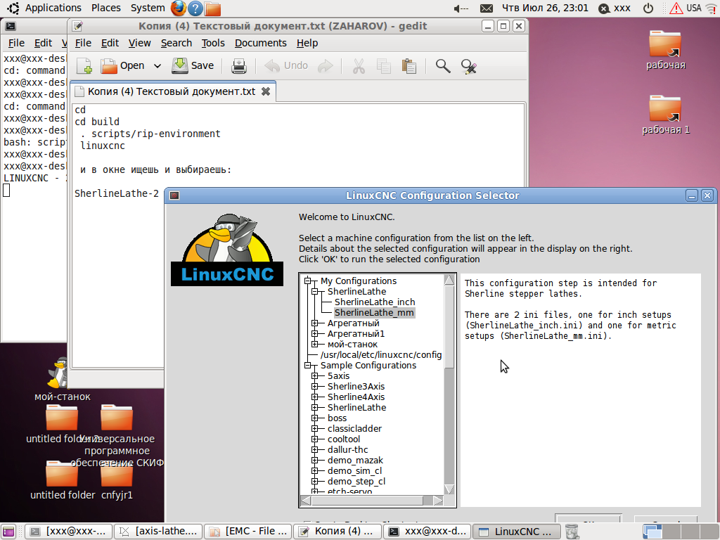Open the terminal window Edit menu
The image size is (720, 540).
pyautogui.click(x=43, y=43)
